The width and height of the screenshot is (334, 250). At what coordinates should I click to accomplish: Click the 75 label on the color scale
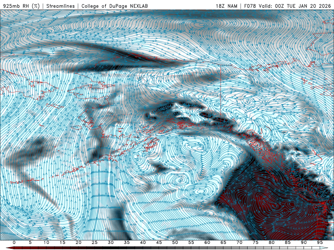[x=256, y=242]
